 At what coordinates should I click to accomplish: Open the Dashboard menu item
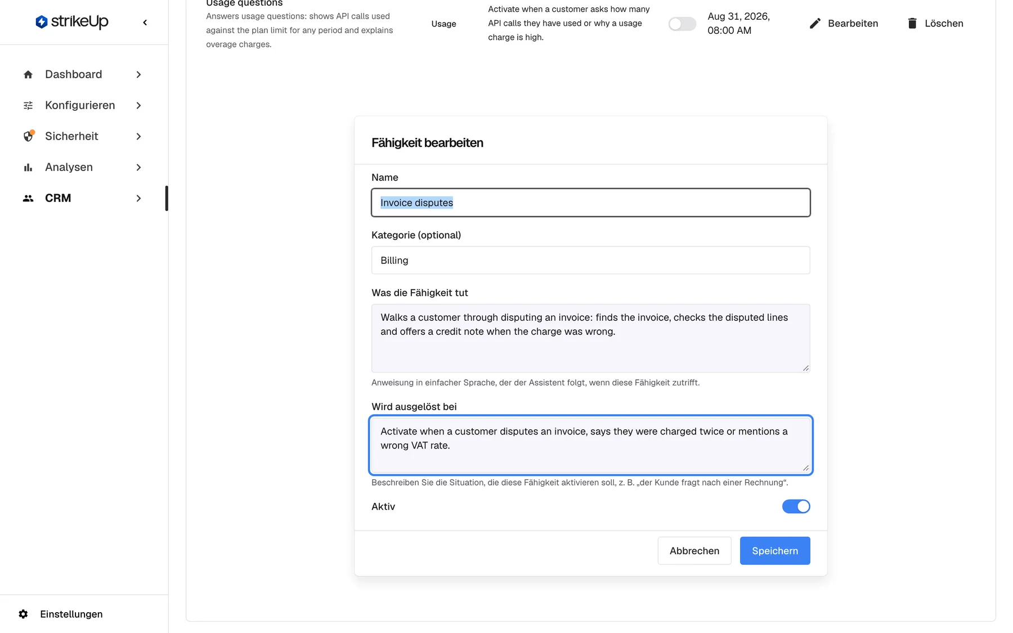83,74
